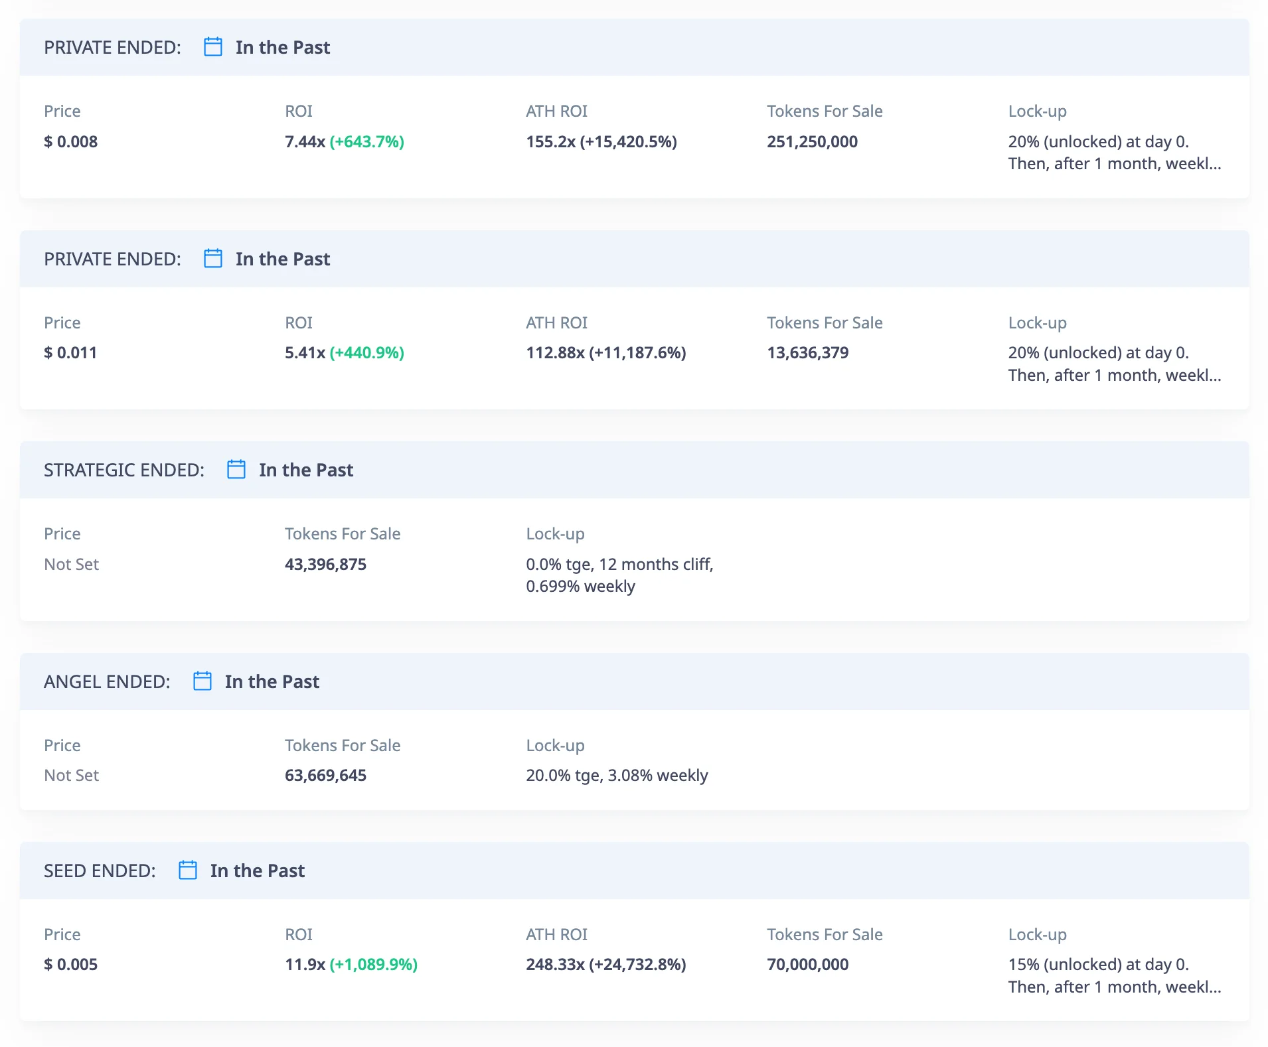1268x1047 pixels.
Task: Click the Seed Ended calendar icon
Action: tap(188, 871)
